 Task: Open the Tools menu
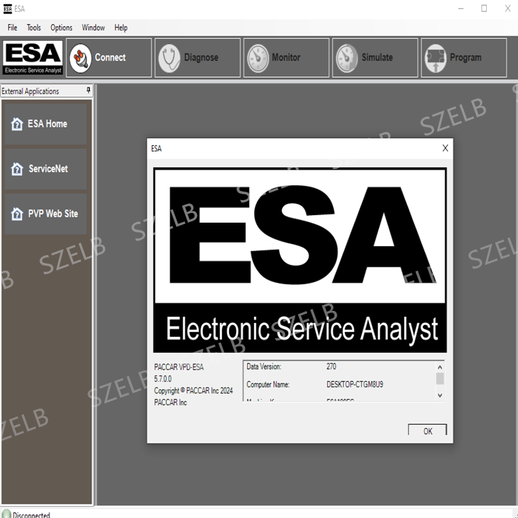[34, 28]
